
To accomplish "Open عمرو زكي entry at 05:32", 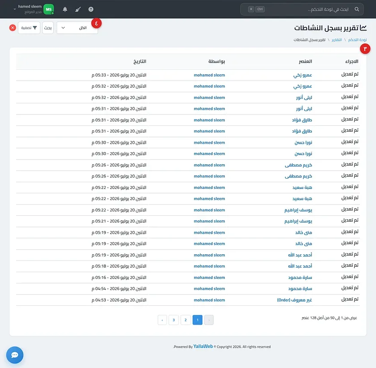I will tap(303, 86).
